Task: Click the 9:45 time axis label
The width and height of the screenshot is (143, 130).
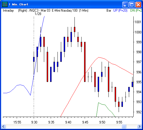Action: [x=85, y=122]
